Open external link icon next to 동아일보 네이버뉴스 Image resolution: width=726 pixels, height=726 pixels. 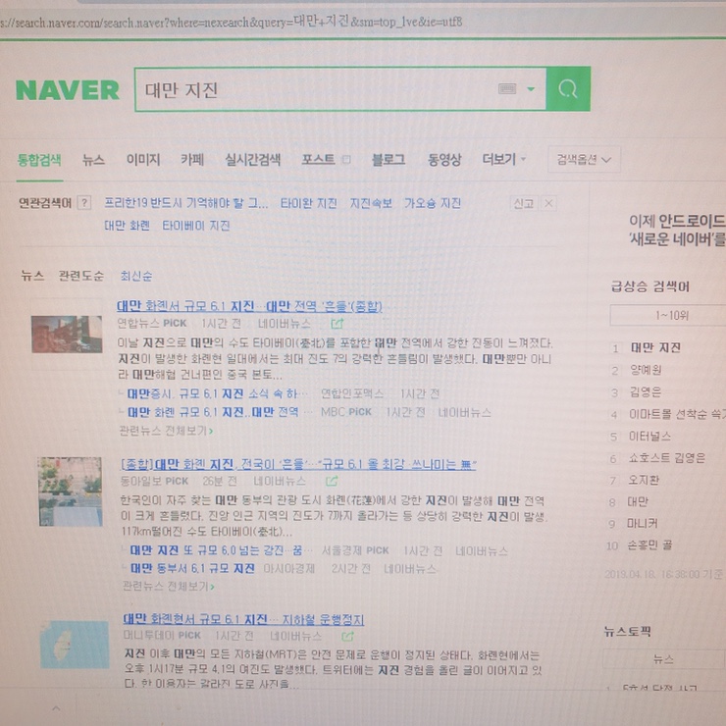332,481
